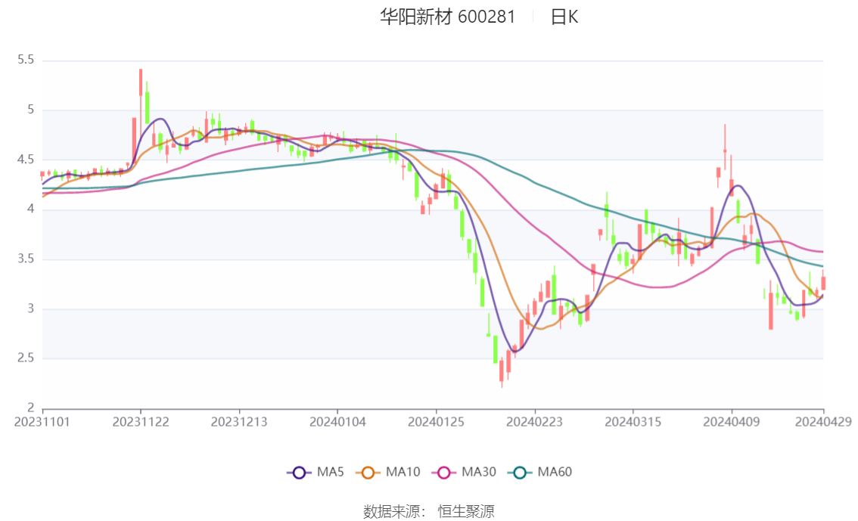Click the 20240223 date axis label
The height and width of the screenshot is (521, 858).
[x=535, y=422]
